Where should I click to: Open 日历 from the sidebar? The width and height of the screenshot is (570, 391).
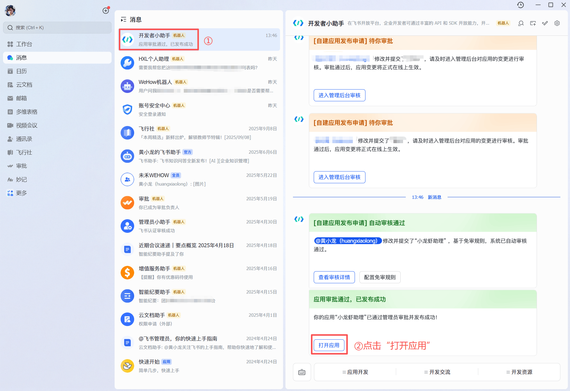point(22,71)
